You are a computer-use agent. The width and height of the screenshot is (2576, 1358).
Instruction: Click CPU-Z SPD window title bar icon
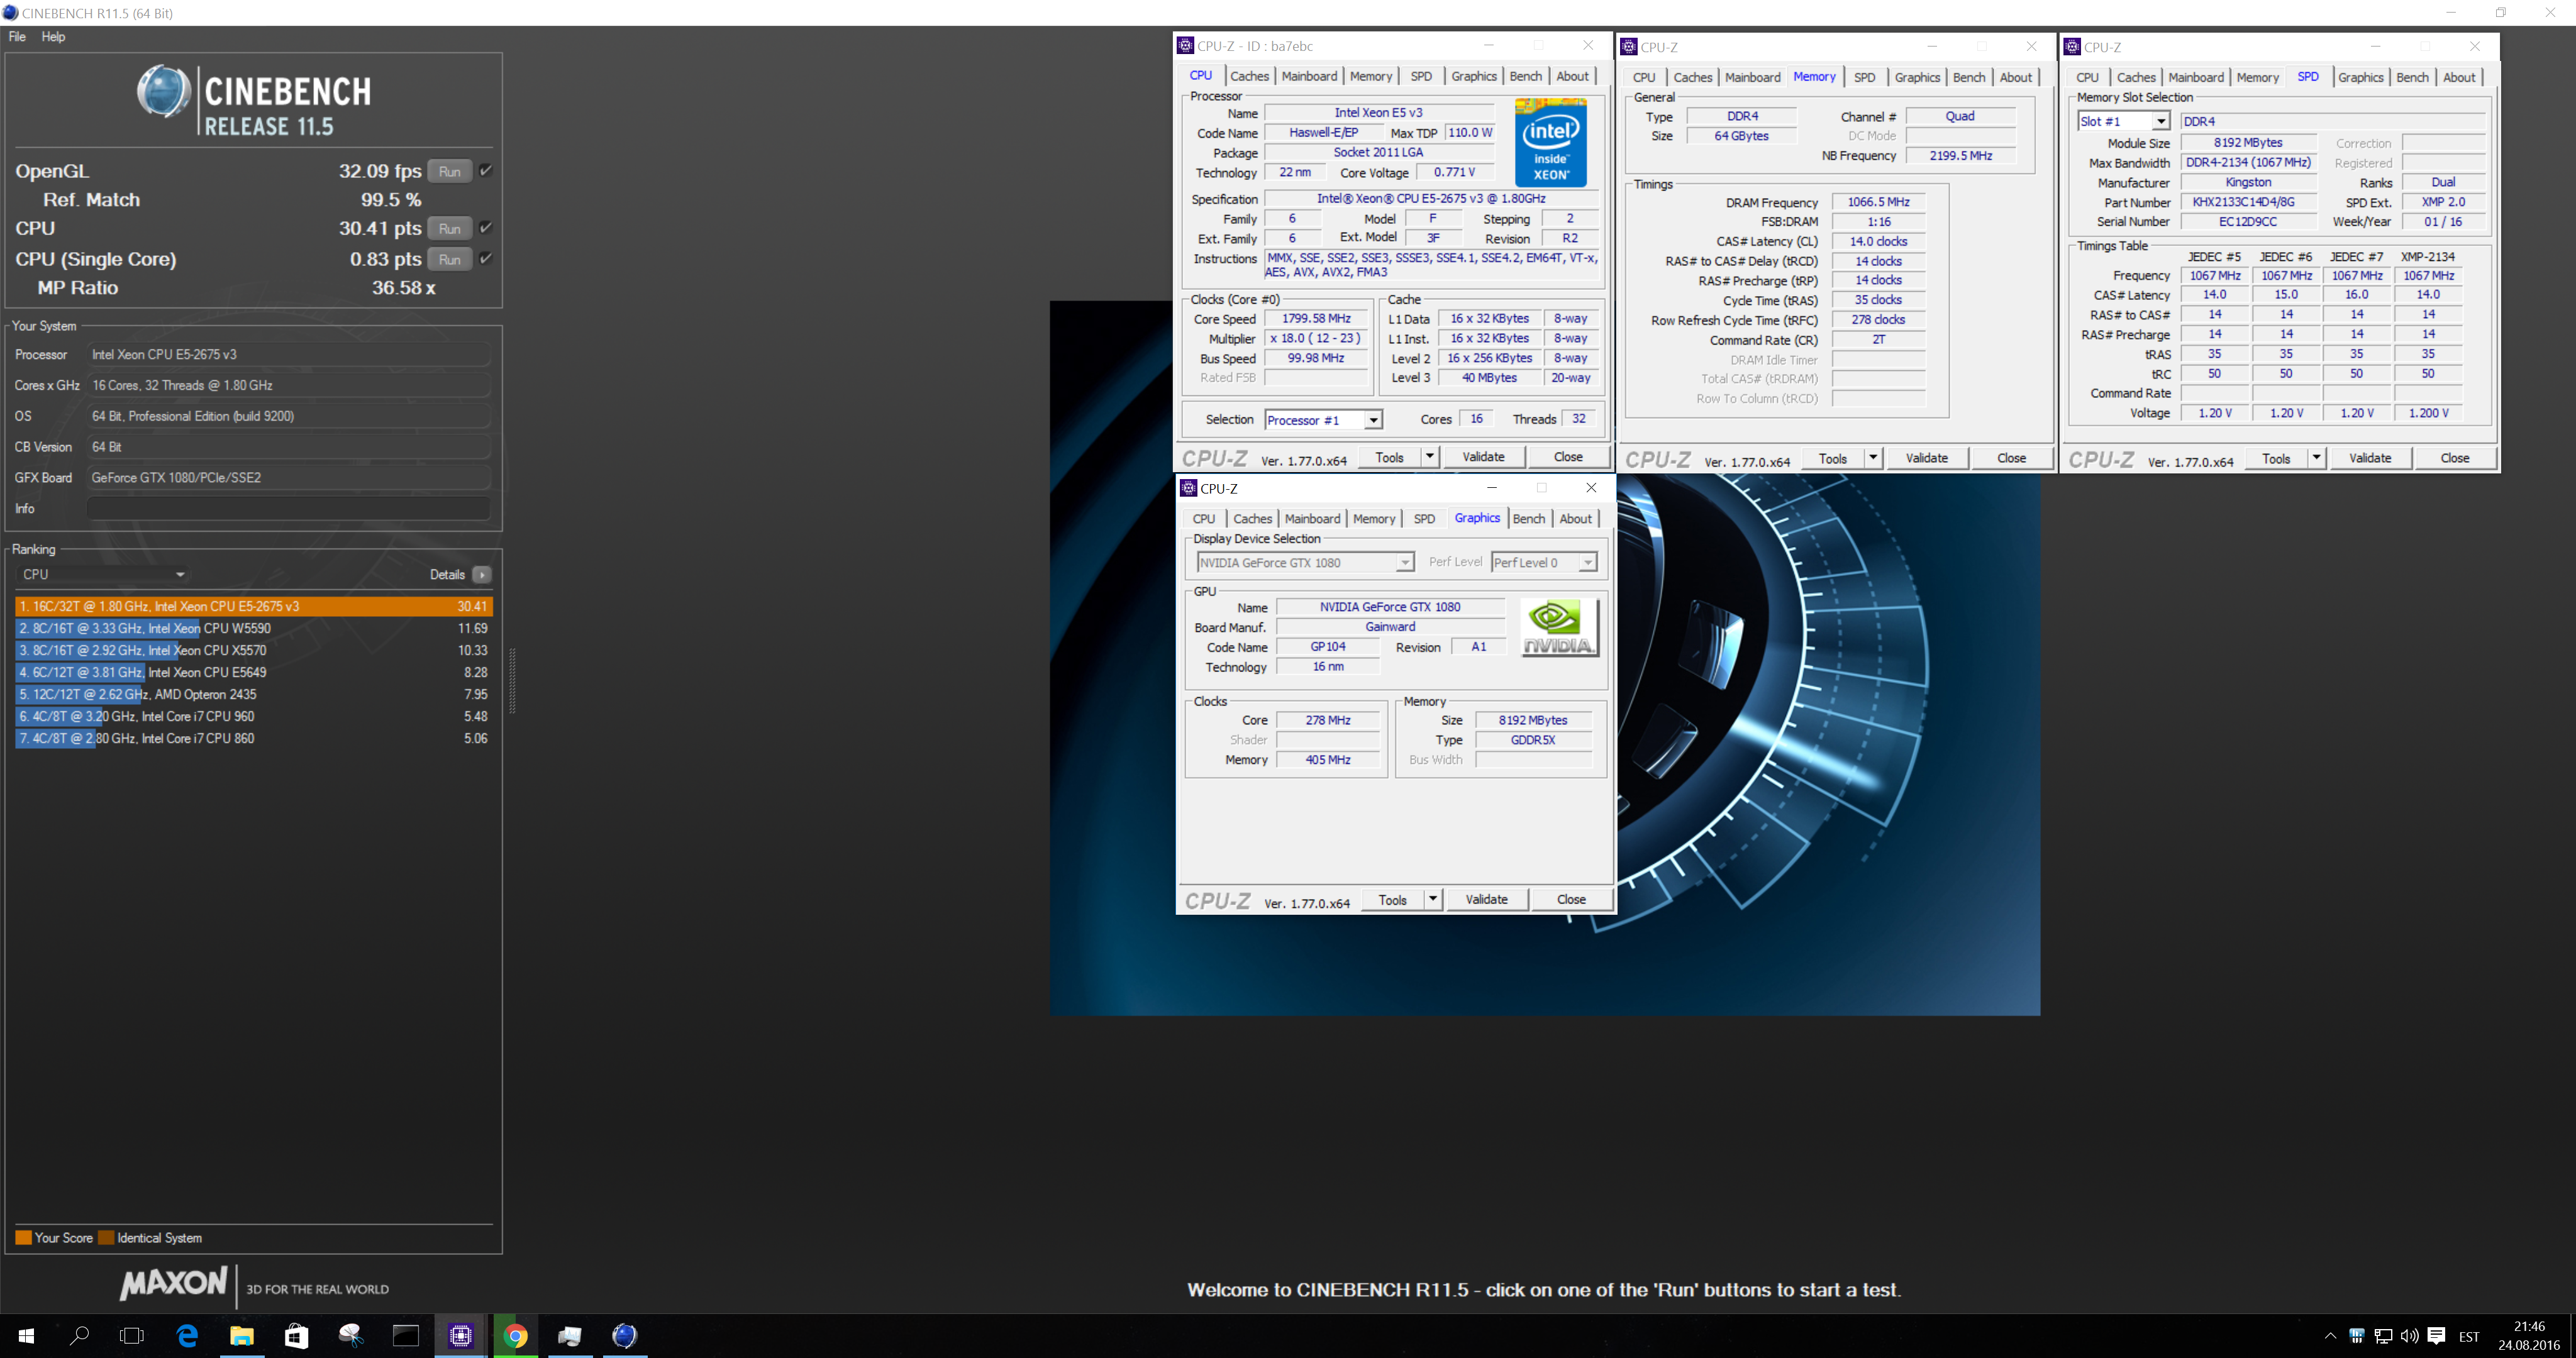pyautogui.click(x=2072, y=47)
